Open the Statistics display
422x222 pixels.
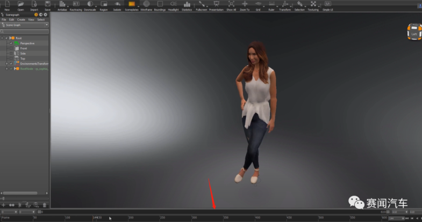(x=187, y=4)
